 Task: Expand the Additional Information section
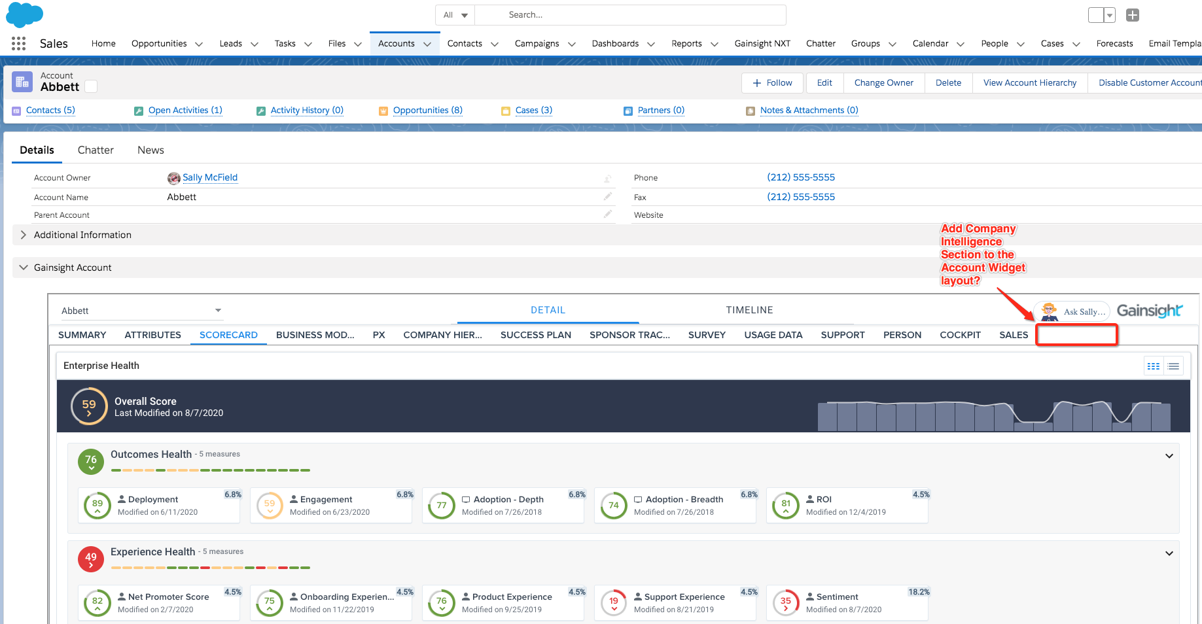pos(24,235)
